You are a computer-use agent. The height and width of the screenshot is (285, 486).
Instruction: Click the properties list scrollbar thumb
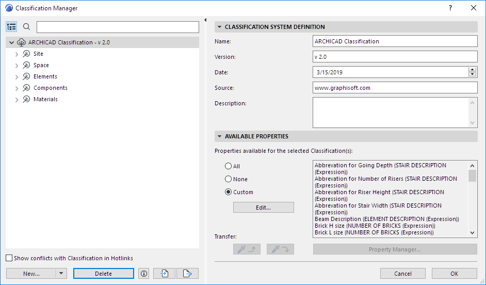[472, 176]
